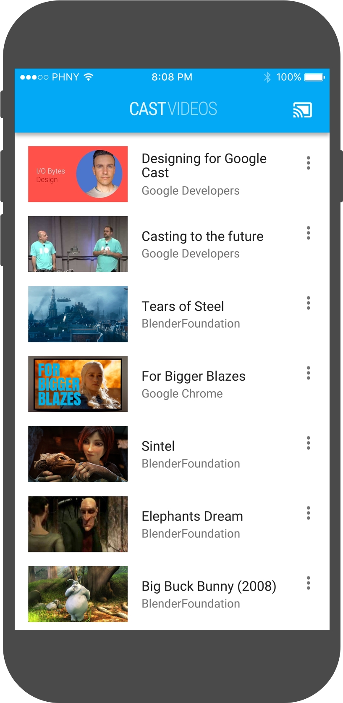
Task: Open three-dot menu for Tears of Steel
Action: pos(308,303)
